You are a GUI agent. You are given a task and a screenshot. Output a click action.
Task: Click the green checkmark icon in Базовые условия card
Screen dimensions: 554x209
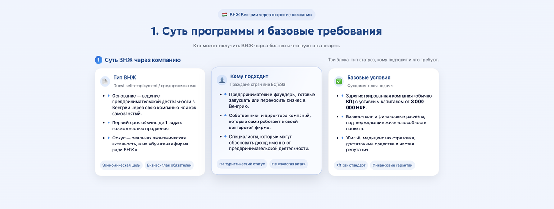pos(339,81)
